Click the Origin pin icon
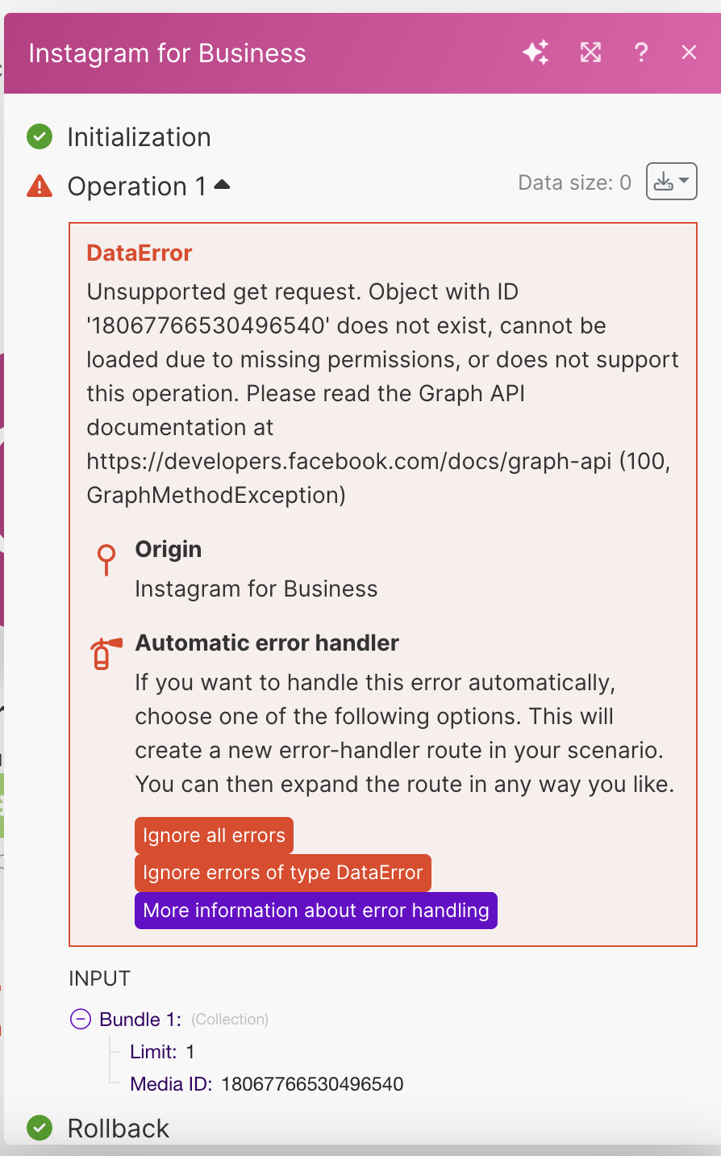The height and width of the screenshot is (1156, 721). tap(106, 559)
